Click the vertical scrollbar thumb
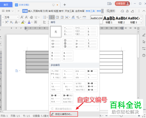Screen dimensions: 146x118 point(138,46)
